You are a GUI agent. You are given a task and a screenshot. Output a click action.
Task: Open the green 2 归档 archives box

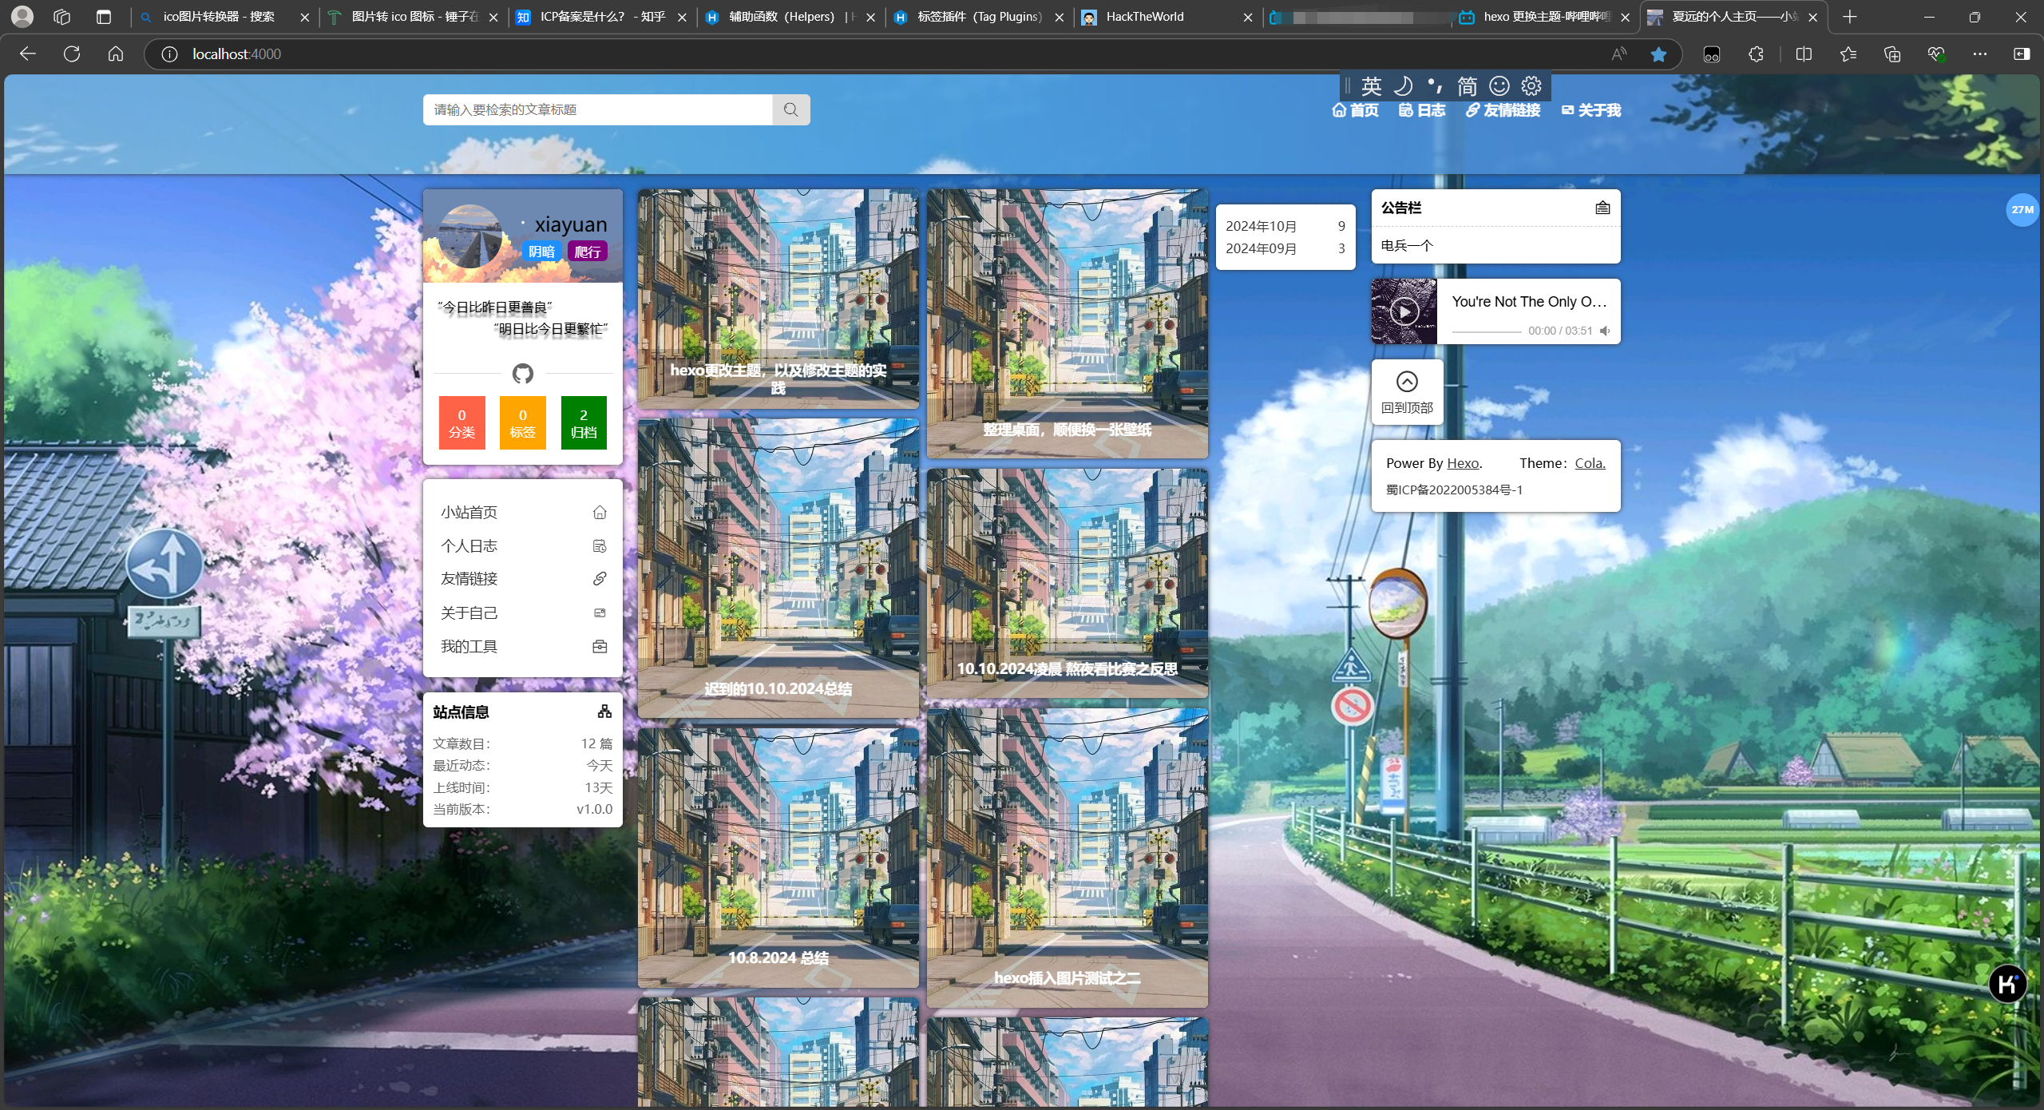pos(584,422)
